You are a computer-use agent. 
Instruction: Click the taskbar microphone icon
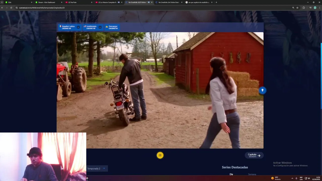tap(296, 178)
